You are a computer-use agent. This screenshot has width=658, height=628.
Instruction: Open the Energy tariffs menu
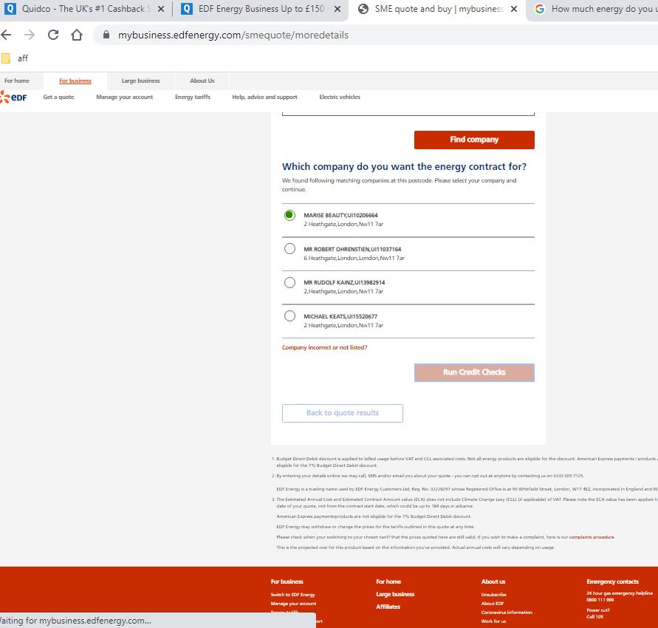193,97
